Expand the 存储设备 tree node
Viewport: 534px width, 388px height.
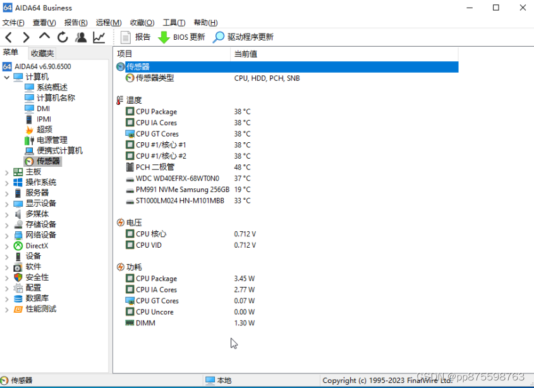pyautogui.click(x=6, y=225)
